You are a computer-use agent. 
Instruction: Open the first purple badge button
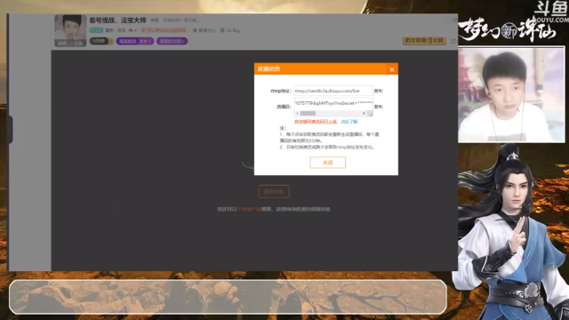coord(135,42)
